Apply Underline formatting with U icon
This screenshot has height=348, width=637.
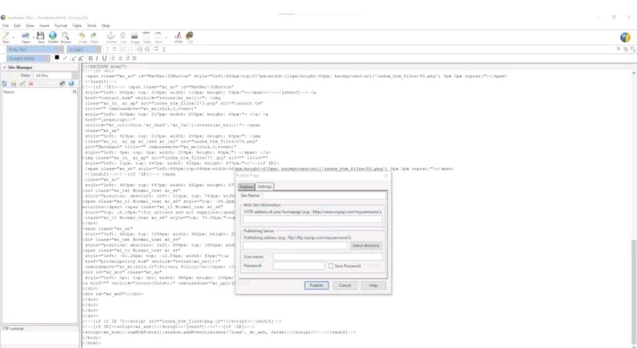tap(104, 58)
